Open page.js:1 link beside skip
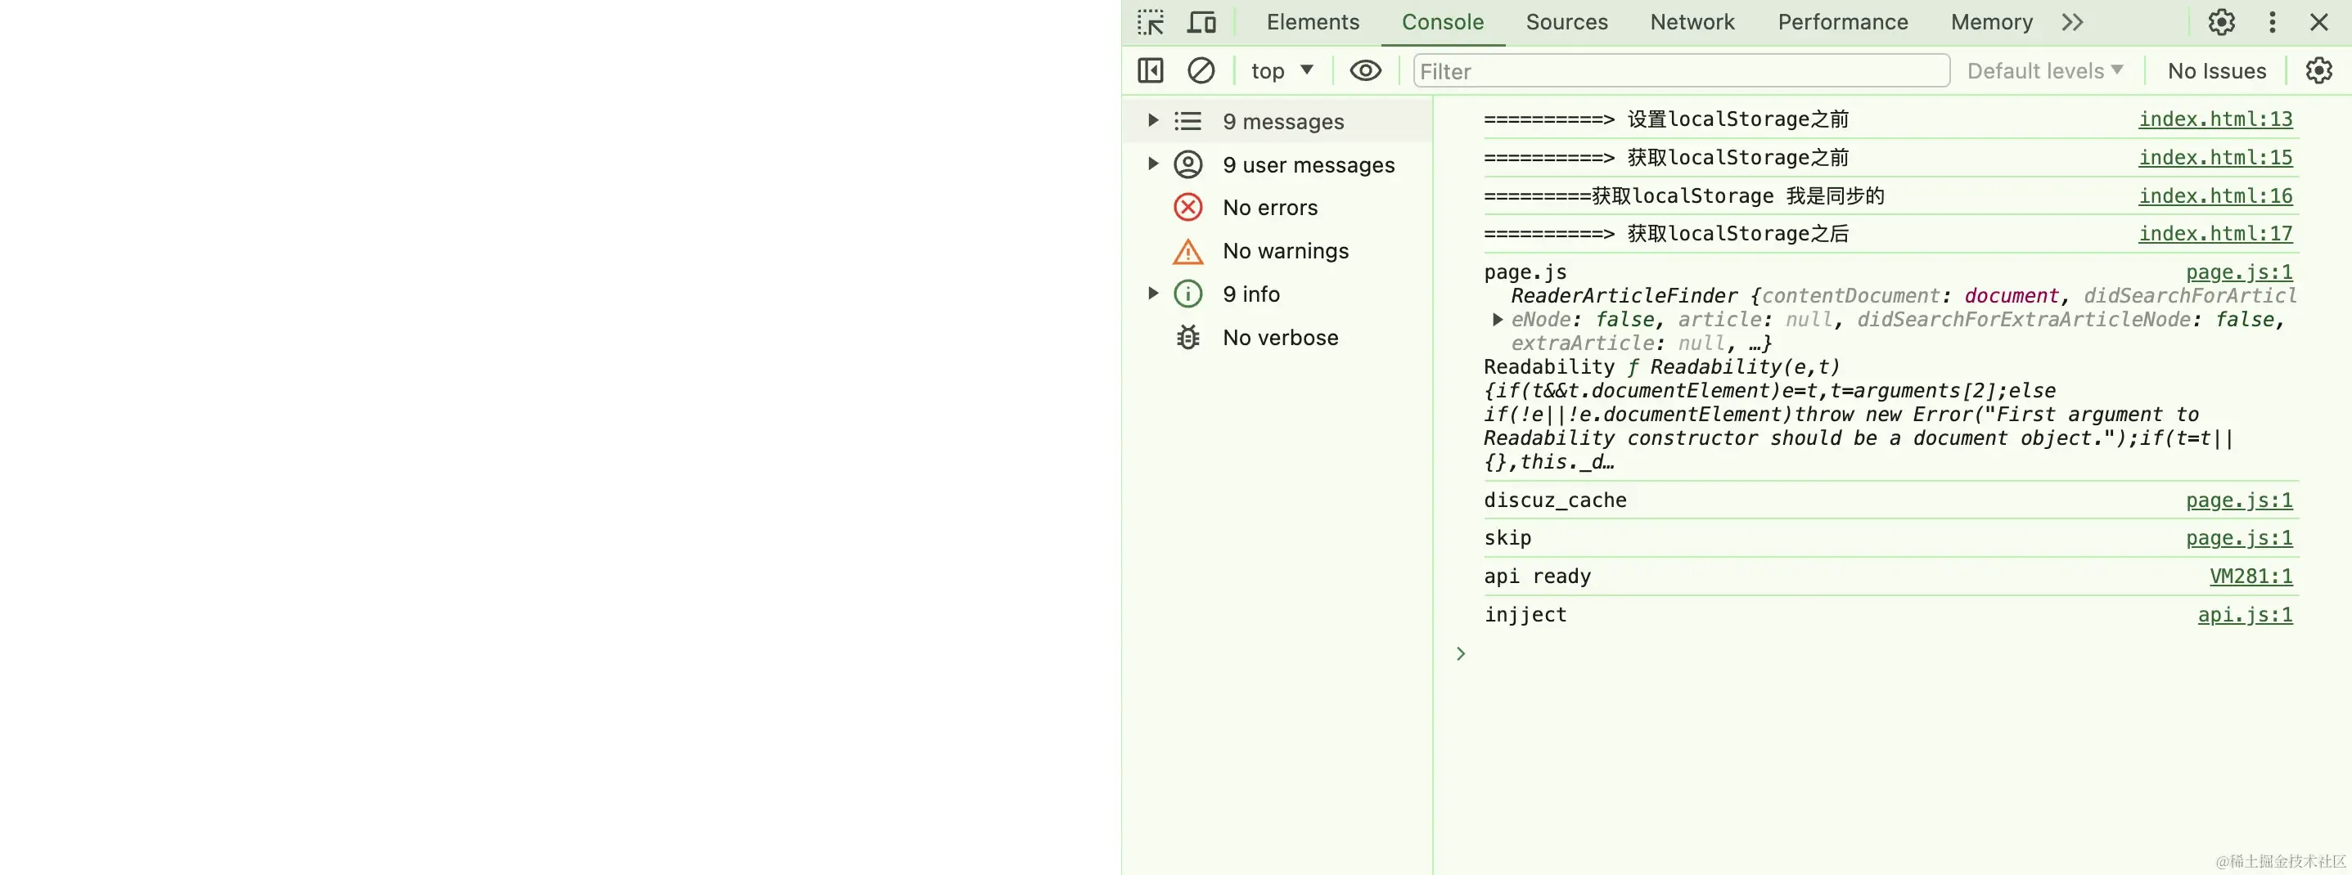2352x875 pixels. [2239, 538]
